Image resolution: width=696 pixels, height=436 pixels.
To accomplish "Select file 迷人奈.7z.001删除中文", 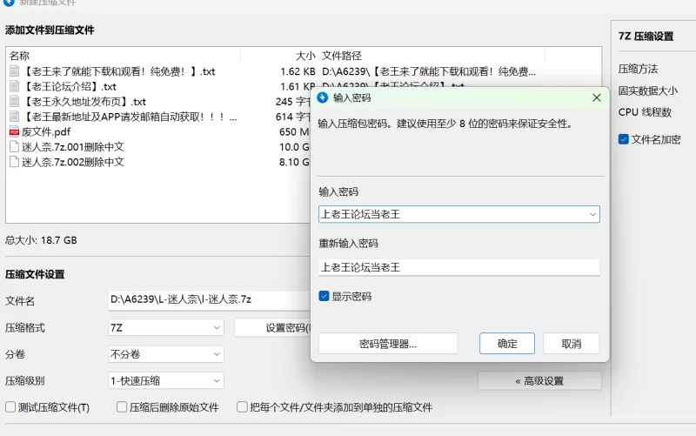I will click(x=73, y=146).
